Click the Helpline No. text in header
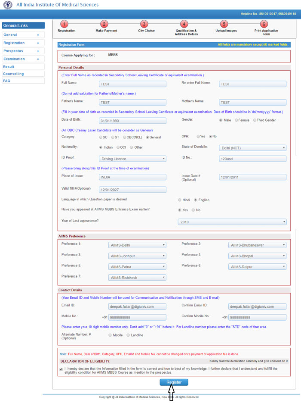 tap(268, 14)
